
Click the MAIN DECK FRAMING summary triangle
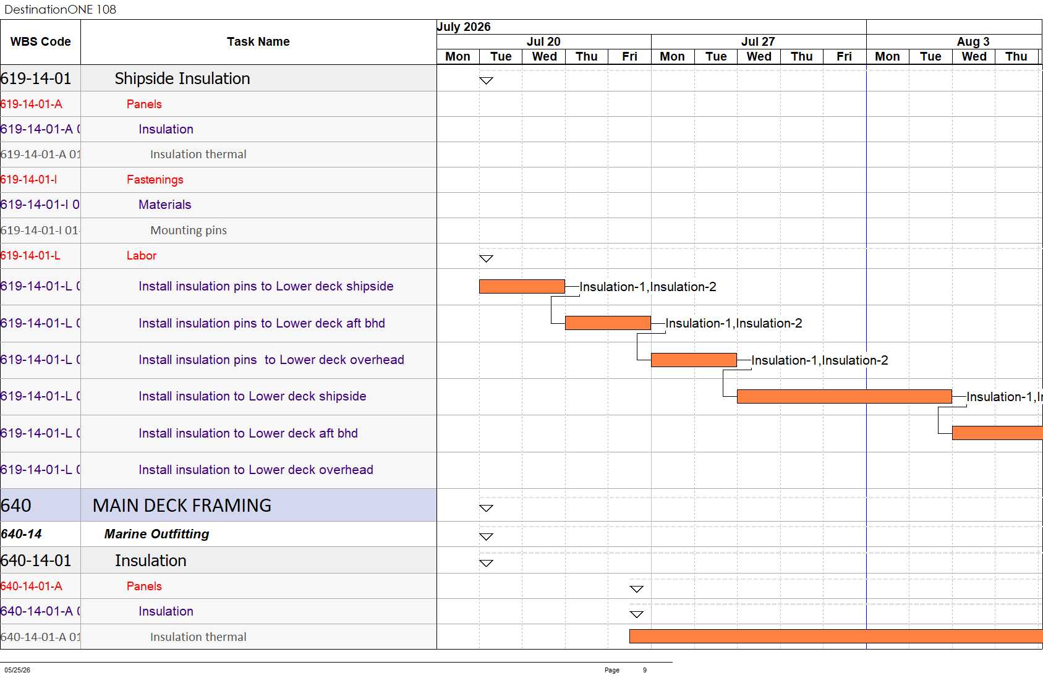click(486, 508)
